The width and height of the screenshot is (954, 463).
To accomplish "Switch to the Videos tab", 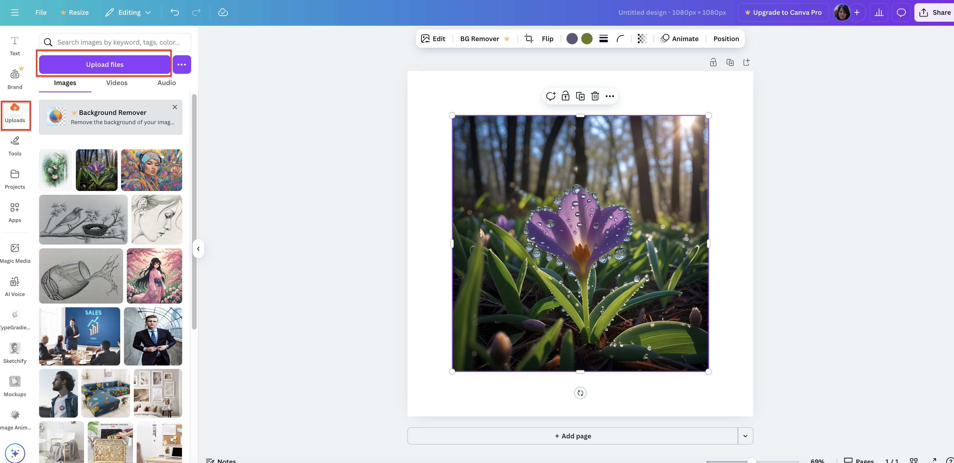I will point(117,82).
